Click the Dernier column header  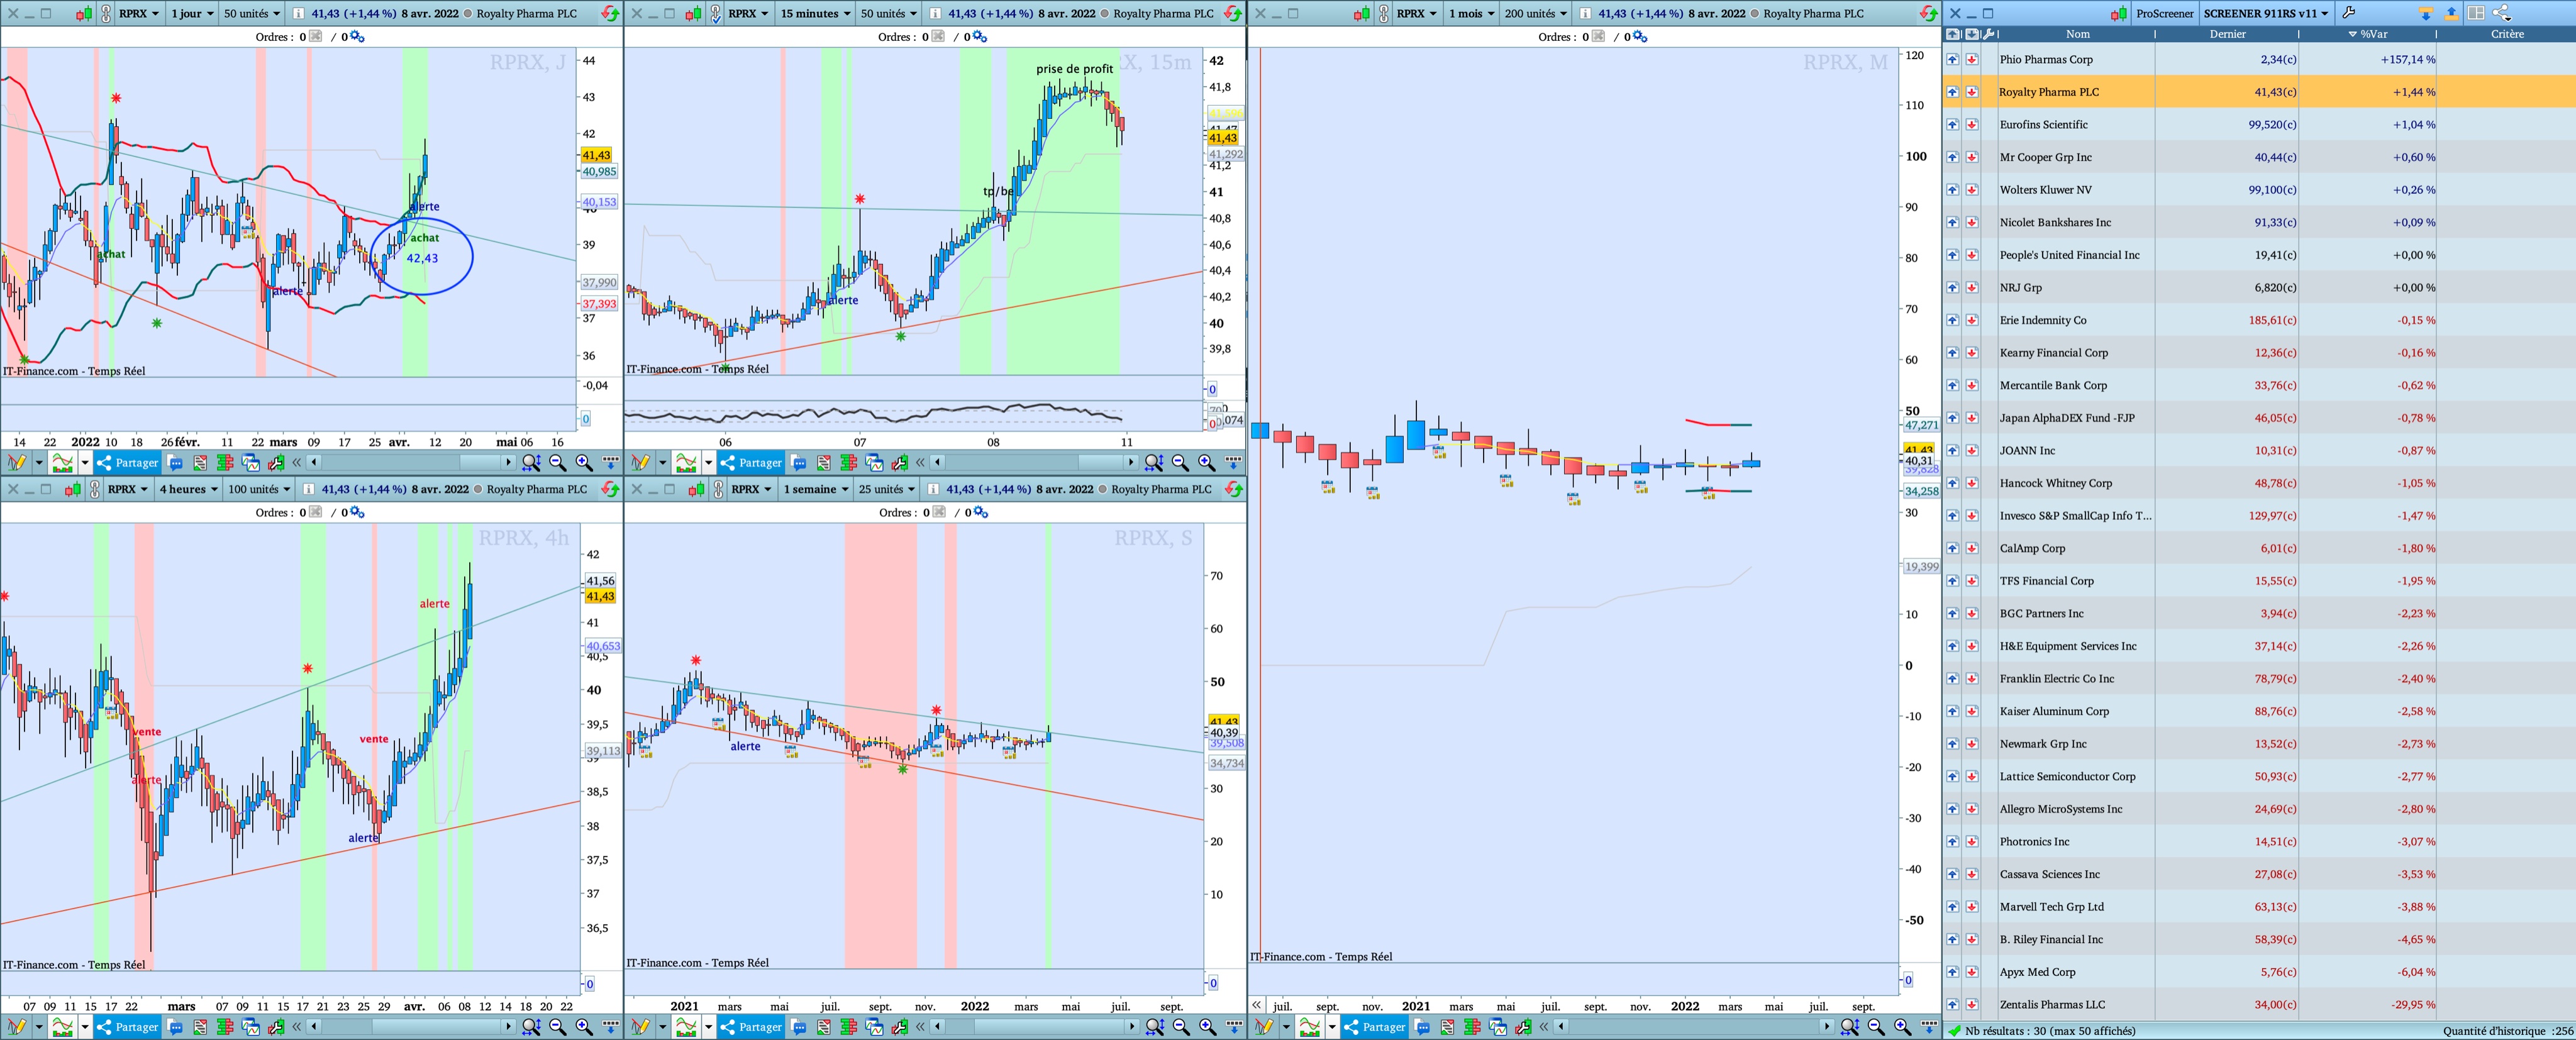[x=2227, y=34]
